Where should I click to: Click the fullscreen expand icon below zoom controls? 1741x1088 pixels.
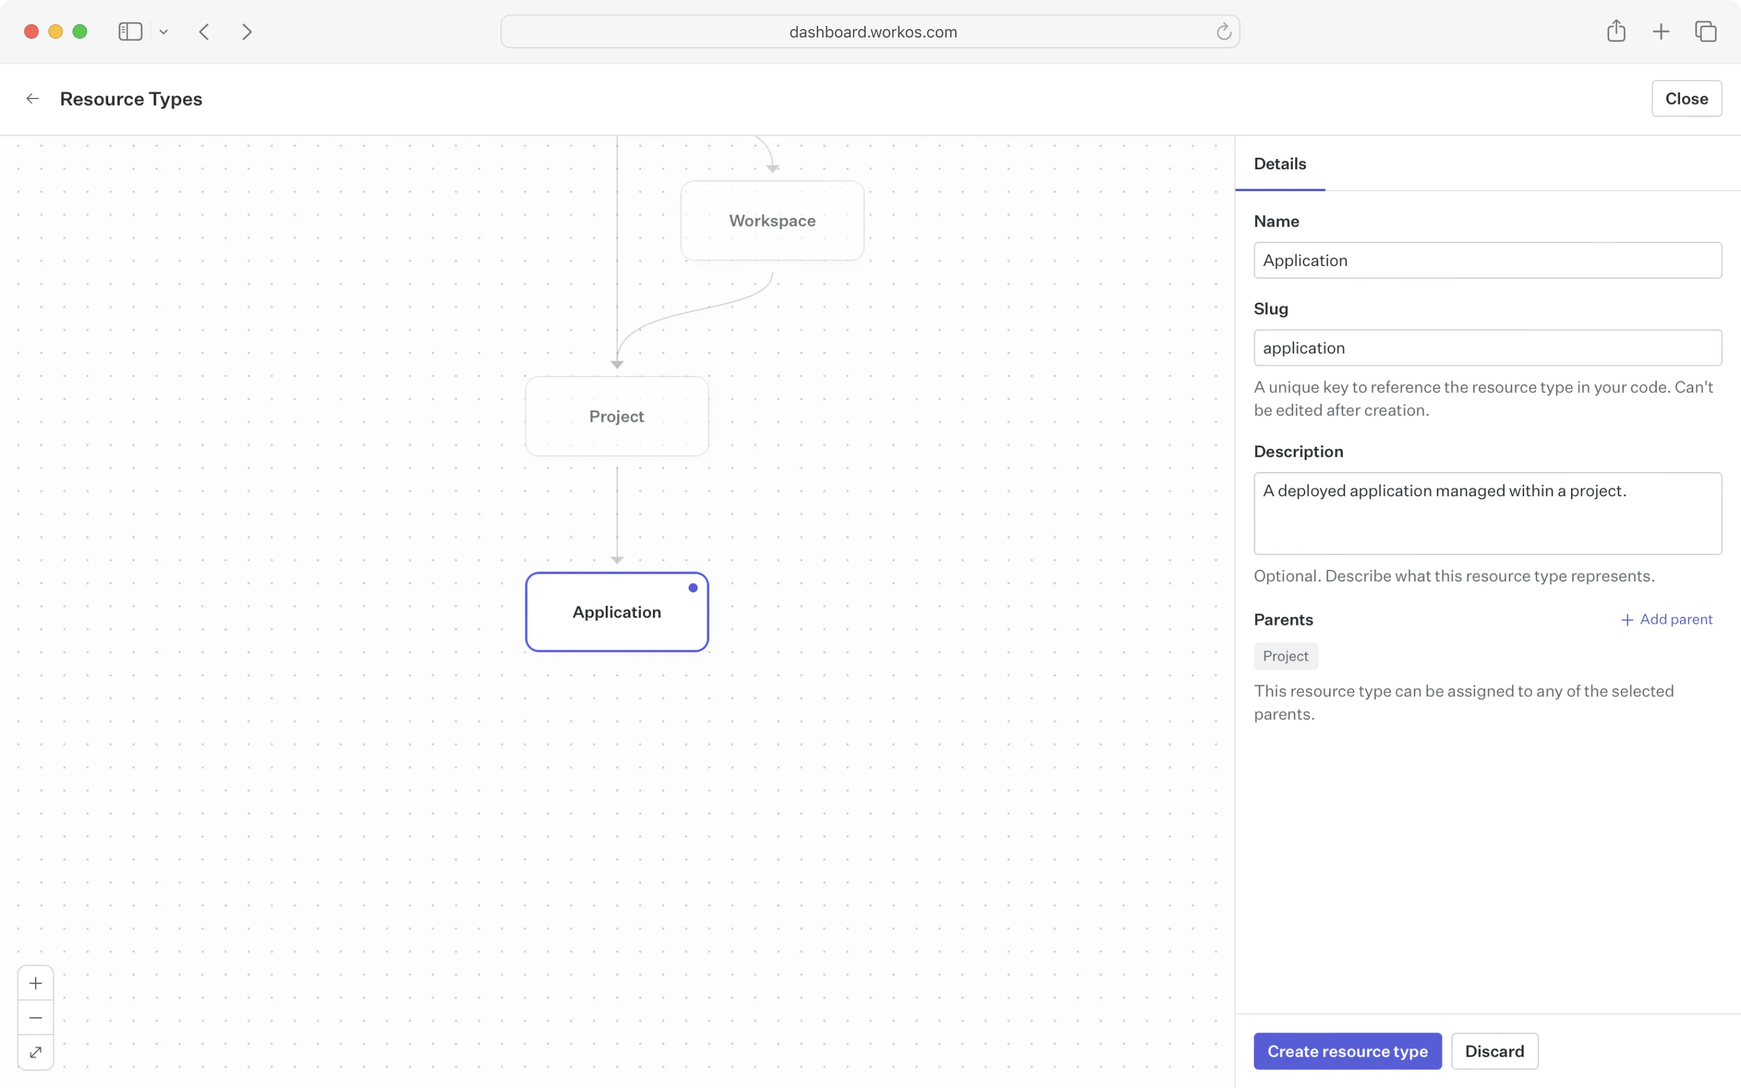coord(35,1052)
